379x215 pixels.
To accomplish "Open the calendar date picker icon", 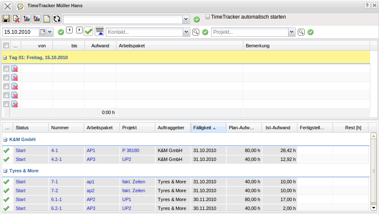I will click(x=43, y=32).
